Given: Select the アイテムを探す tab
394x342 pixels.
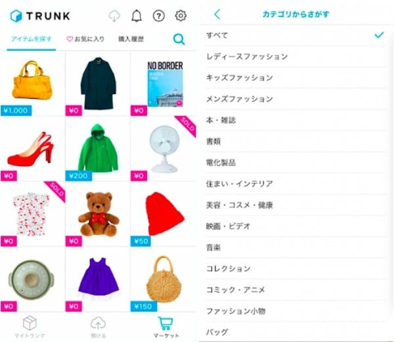Looking at the screenshot, I should (x=32, y=39).
